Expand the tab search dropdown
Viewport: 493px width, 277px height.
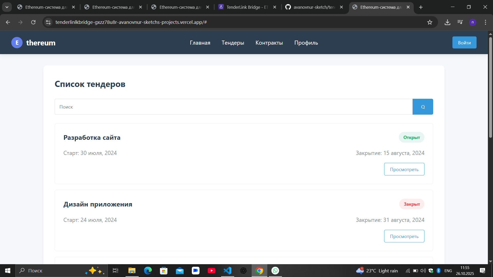(7, 7)
